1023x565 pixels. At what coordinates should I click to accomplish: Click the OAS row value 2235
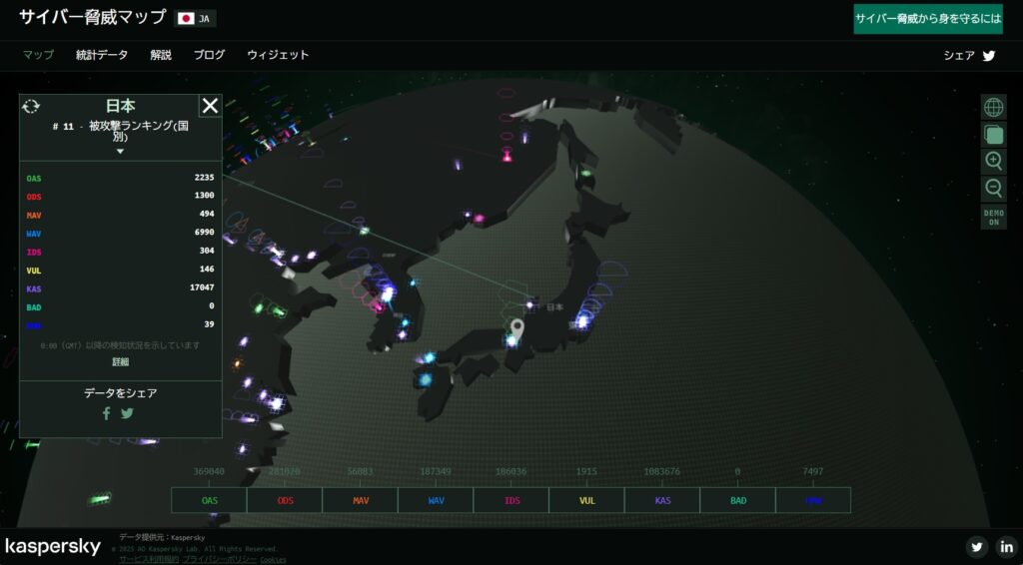coord(204,178)
